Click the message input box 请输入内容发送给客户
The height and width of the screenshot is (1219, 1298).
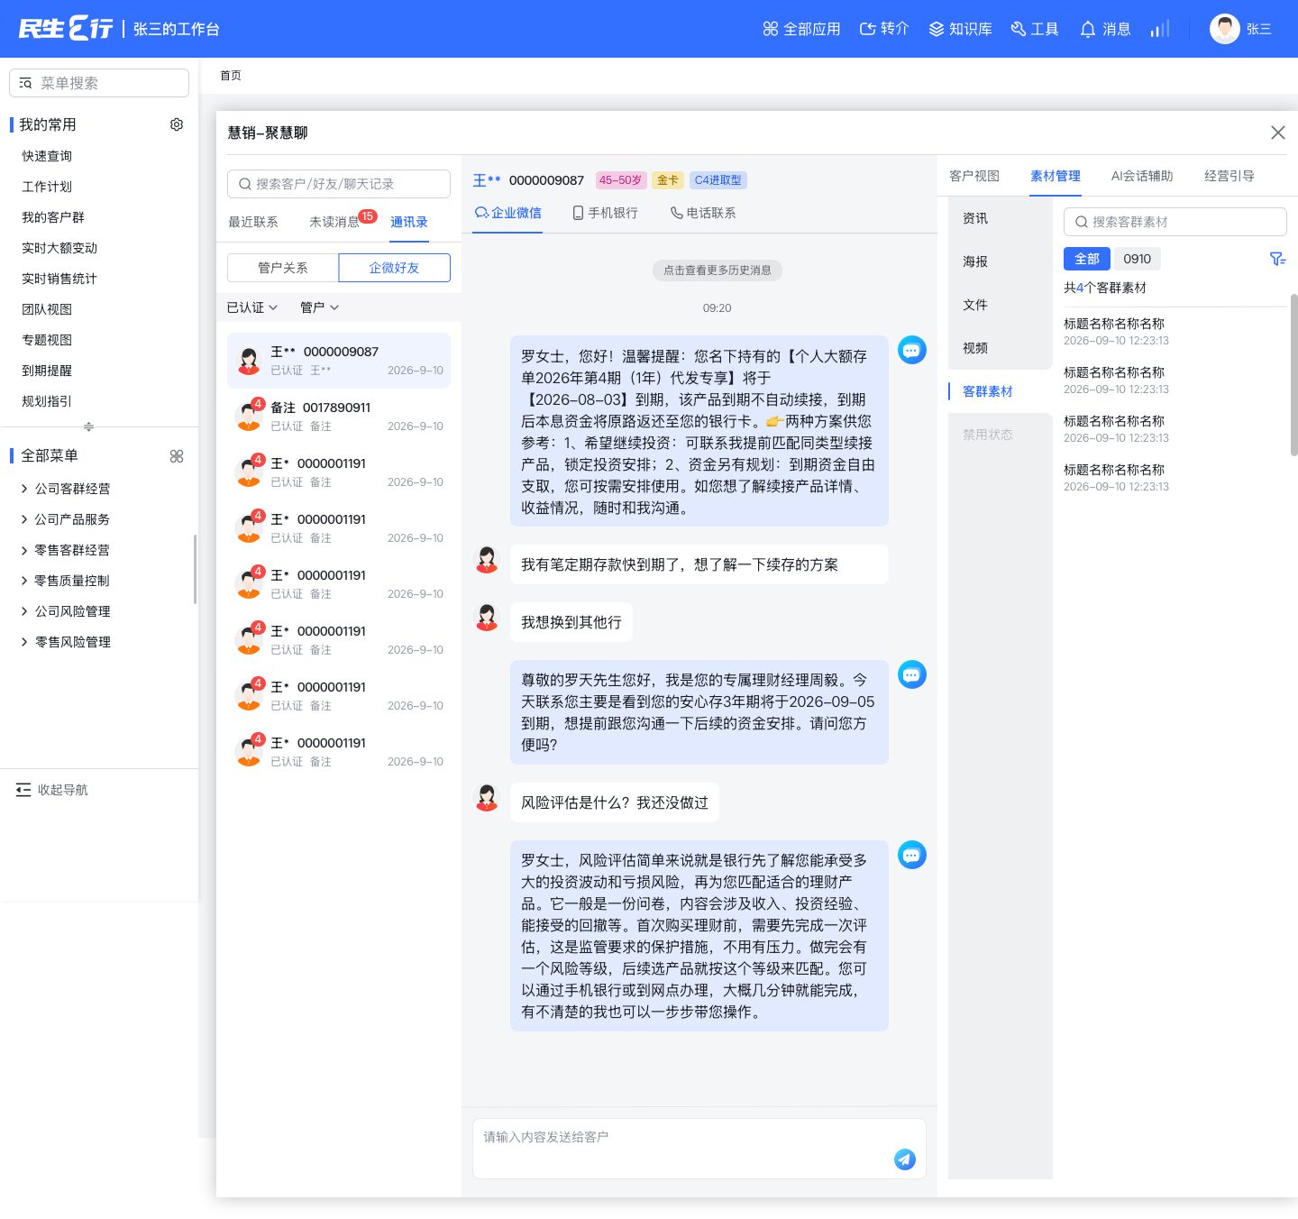tap(699, 1149)
